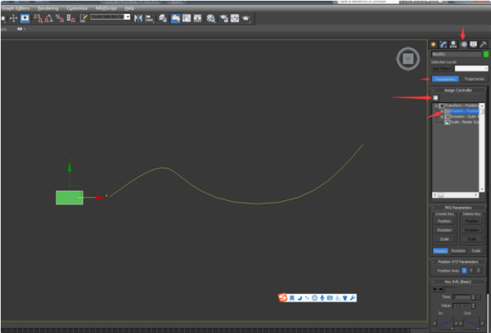The width and height of the screenshot is (491, 333).
Task: Open the Create command panel tab
Action: pyautogui.click(x=434, y=44)
